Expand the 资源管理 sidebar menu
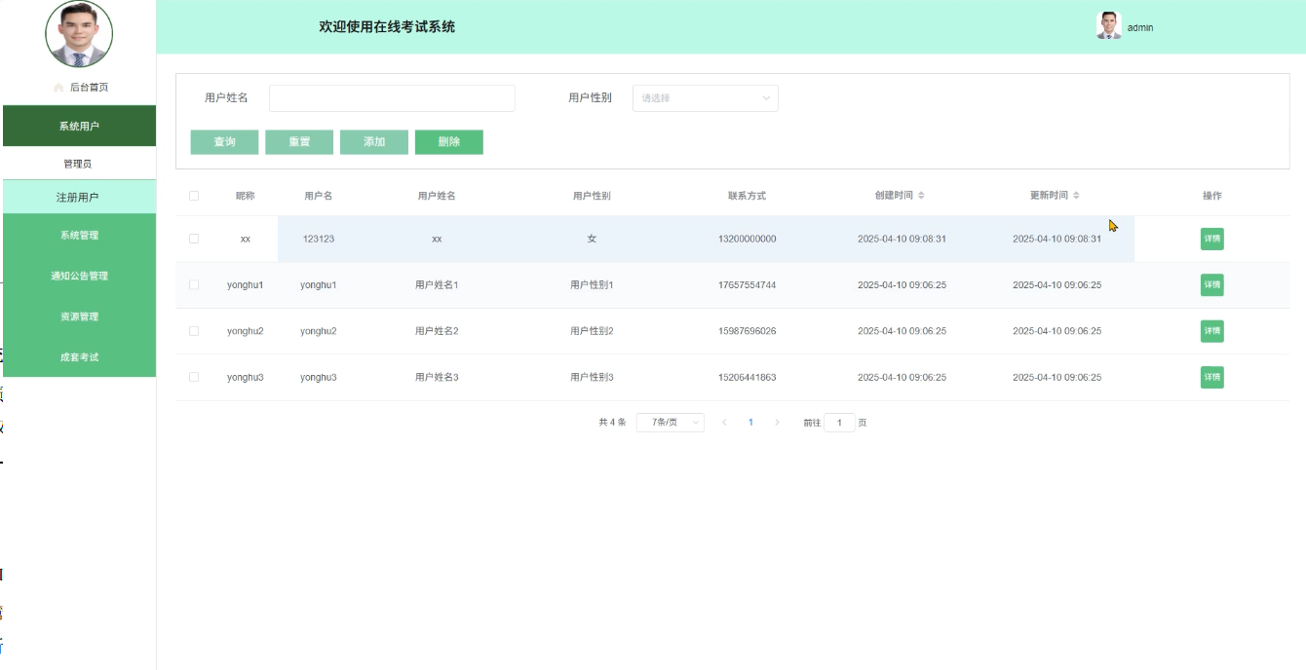 tap(79, 317)
